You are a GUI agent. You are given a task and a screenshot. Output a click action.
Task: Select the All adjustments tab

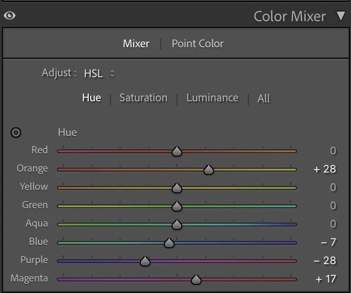pyautogui.click(x=264, y=98)
